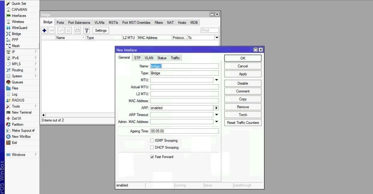
Task: Switch to the STP tab
Action: pos(137,58)
